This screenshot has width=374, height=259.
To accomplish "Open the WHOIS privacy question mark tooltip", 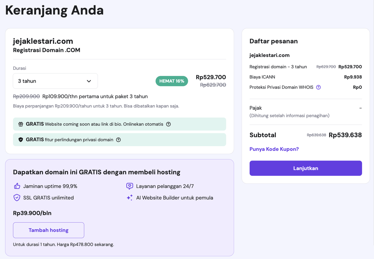I will point(318,87).
